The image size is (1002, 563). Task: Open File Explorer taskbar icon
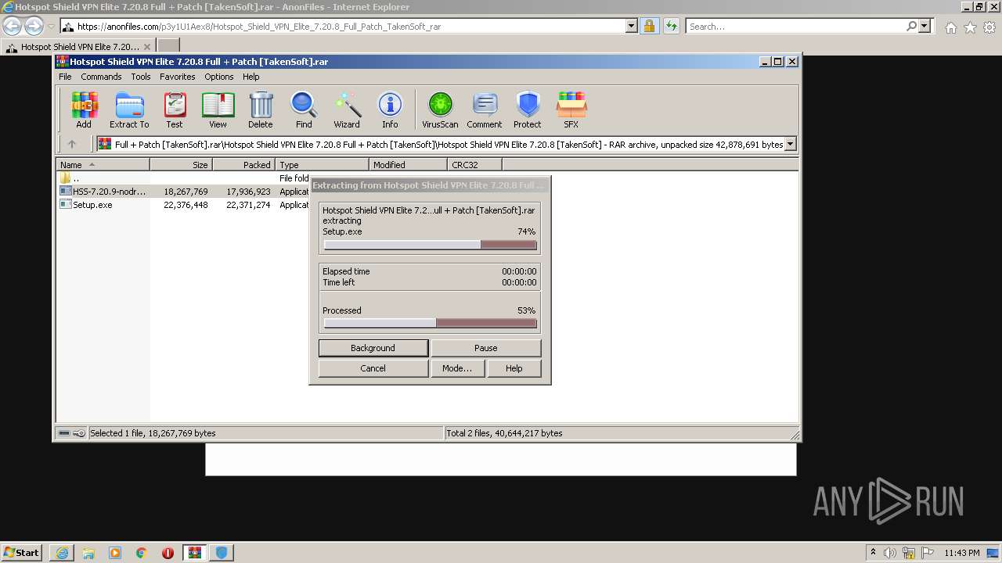[x=88, y=552]
